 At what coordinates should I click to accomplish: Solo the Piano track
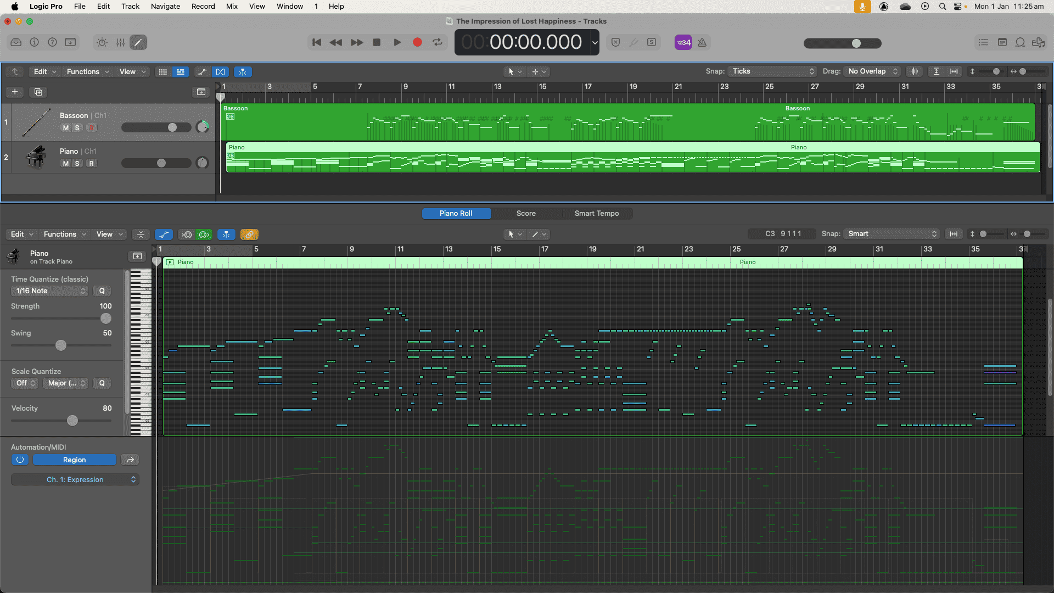[x=77, y=163]
